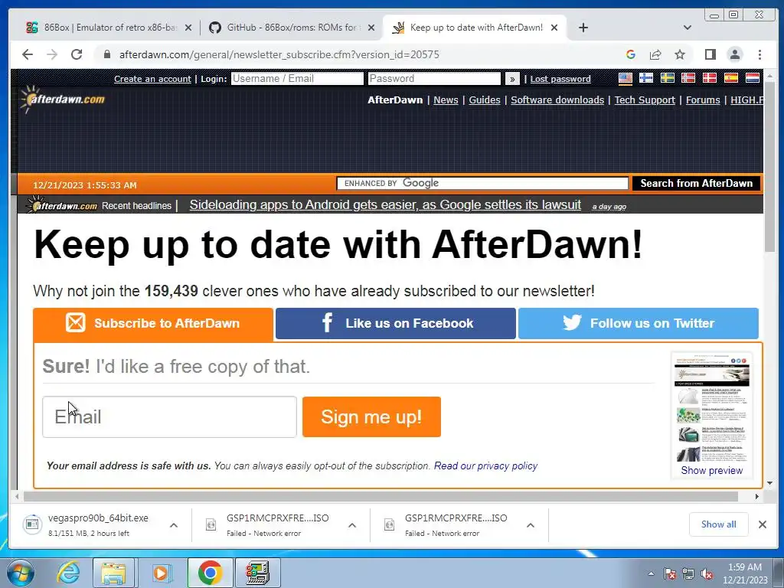
Task: Close the GitHub 86Box/roms tab
Action: [371, 28]
